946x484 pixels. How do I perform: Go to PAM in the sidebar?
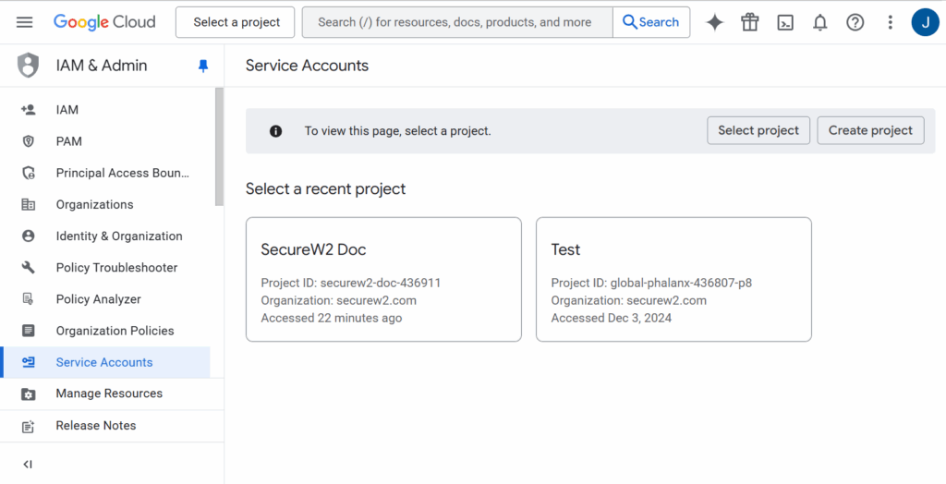[x=105, y=141]
